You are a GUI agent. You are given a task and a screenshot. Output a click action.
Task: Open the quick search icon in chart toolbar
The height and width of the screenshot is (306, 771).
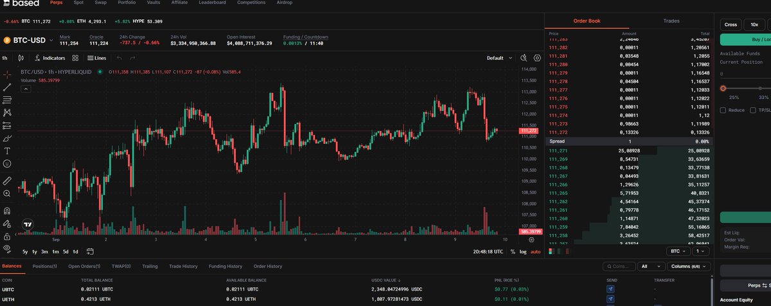pyautogui.click(x=524, y=58)
